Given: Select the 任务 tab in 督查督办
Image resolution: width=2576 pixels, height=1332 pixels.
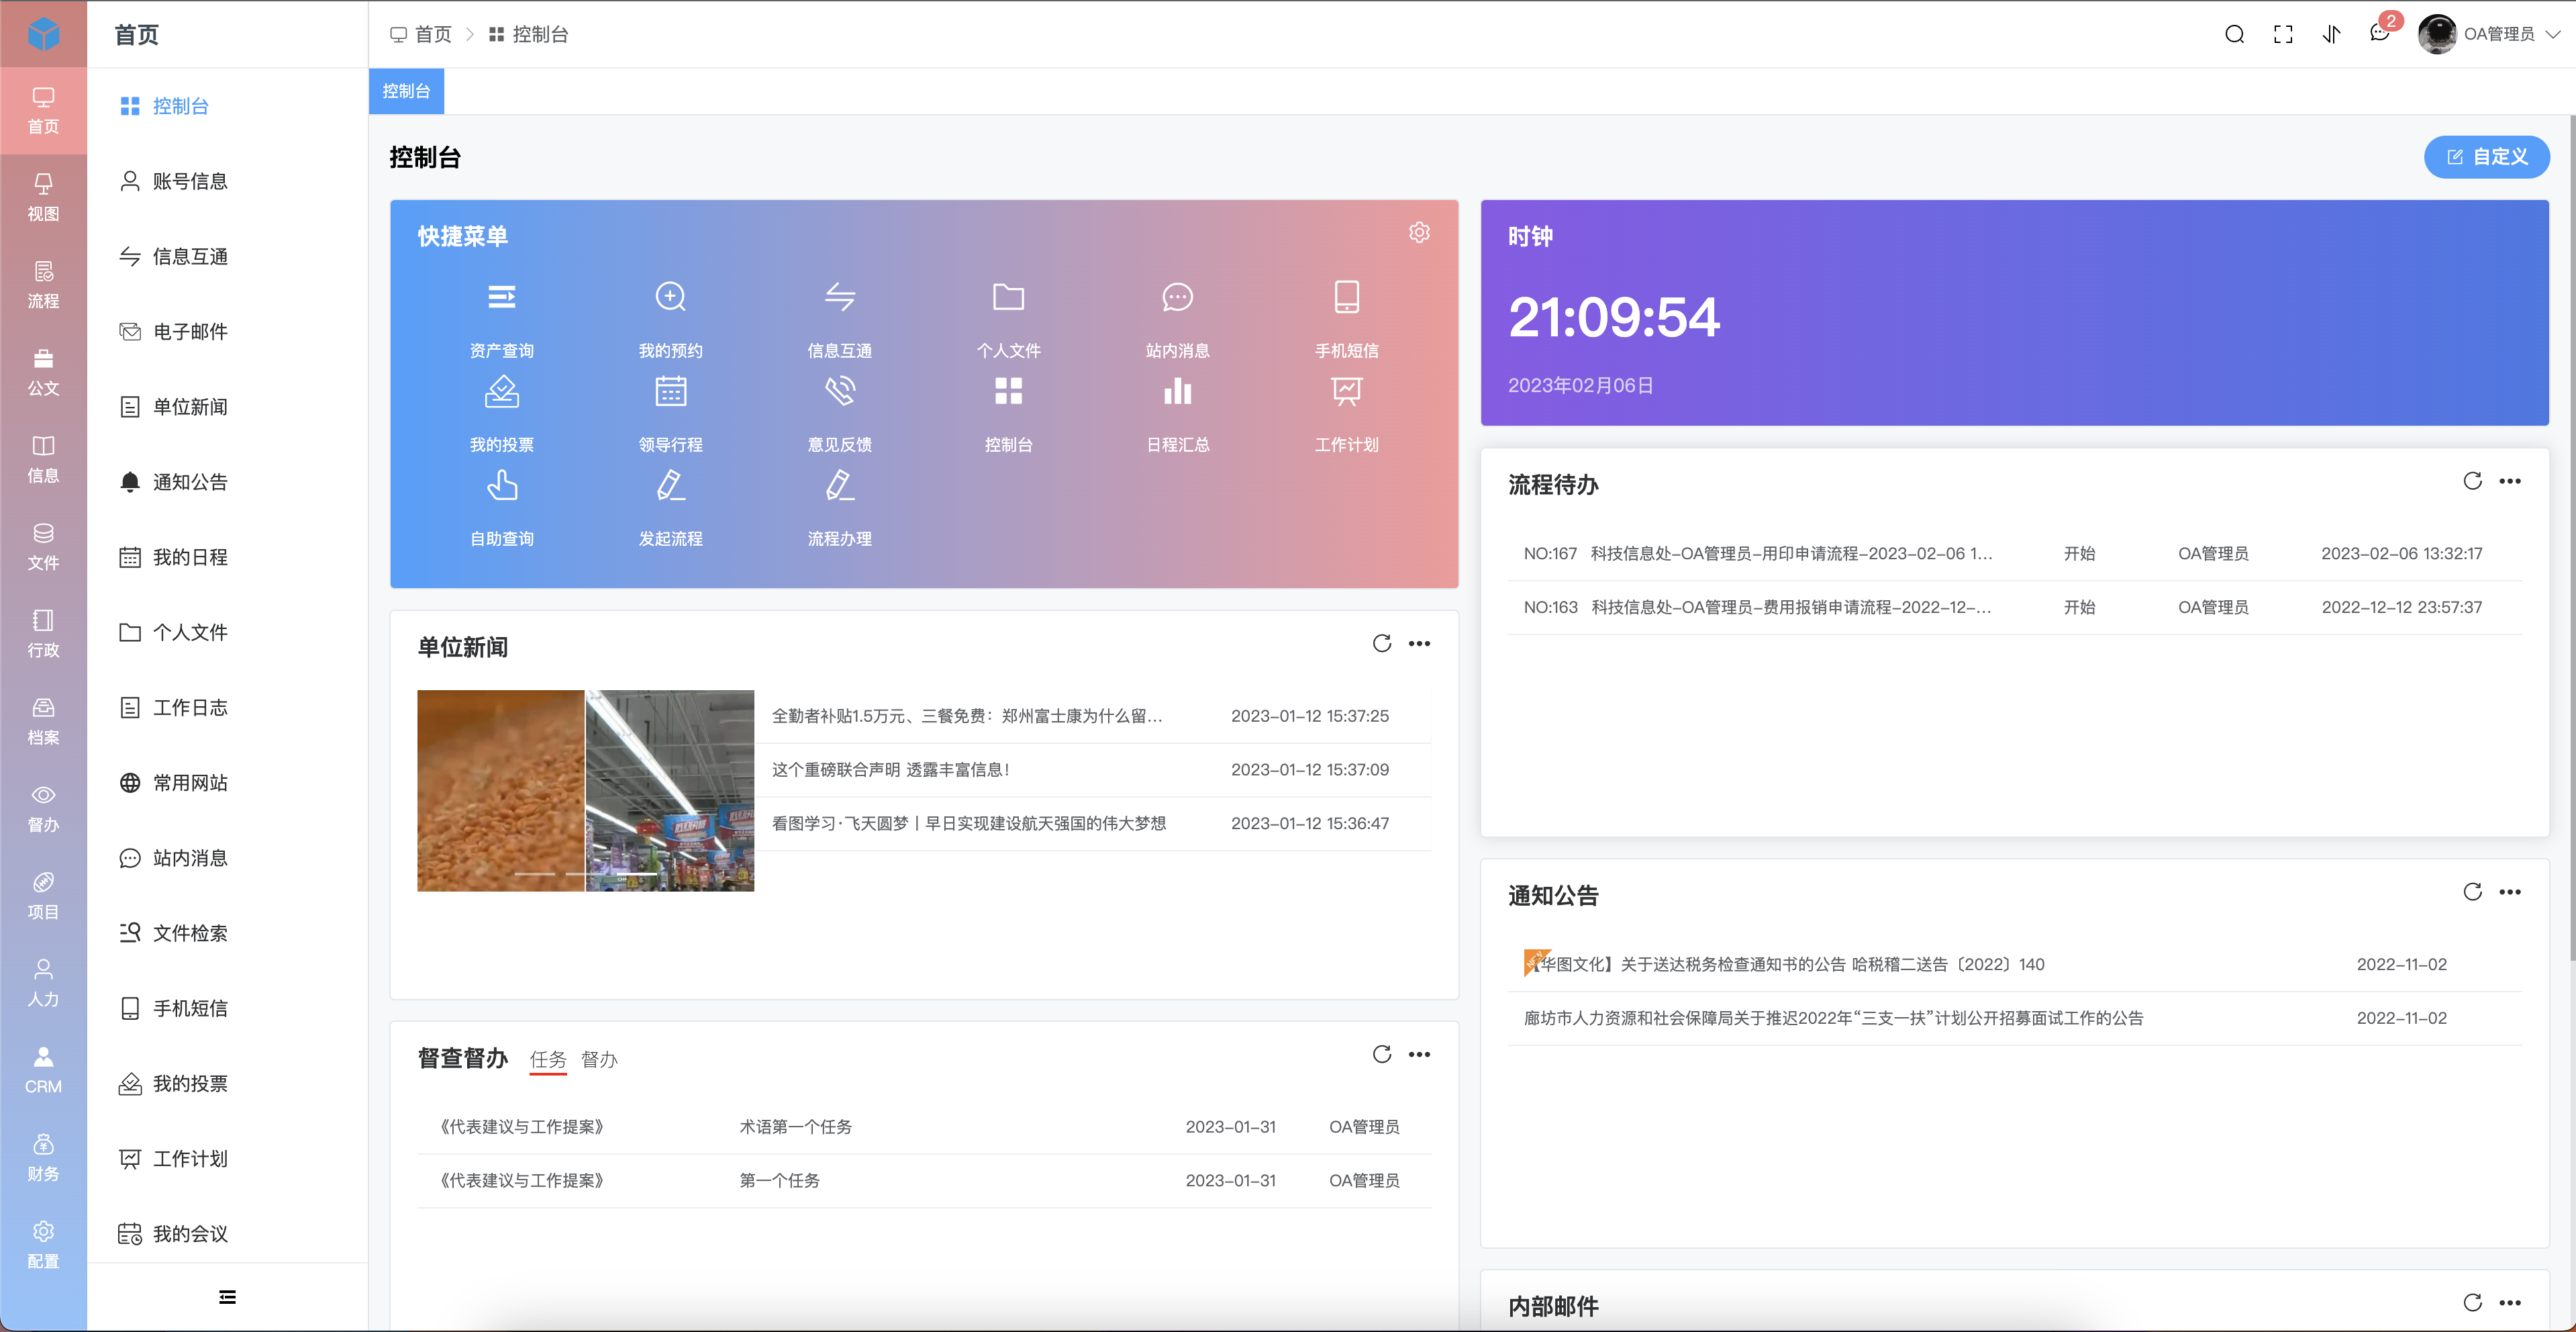Looking at the screenshot, I should point(548,1059).
